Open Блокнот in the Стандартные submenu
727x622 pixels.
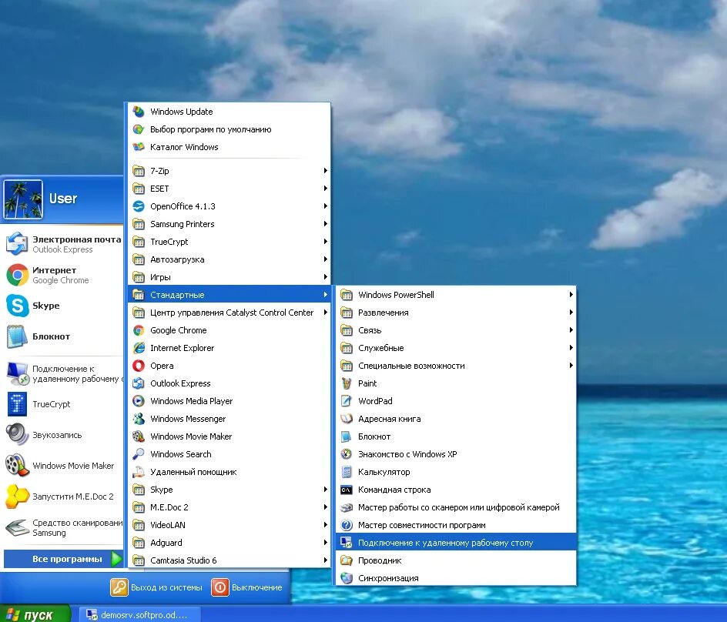click(x=456, y=436)
